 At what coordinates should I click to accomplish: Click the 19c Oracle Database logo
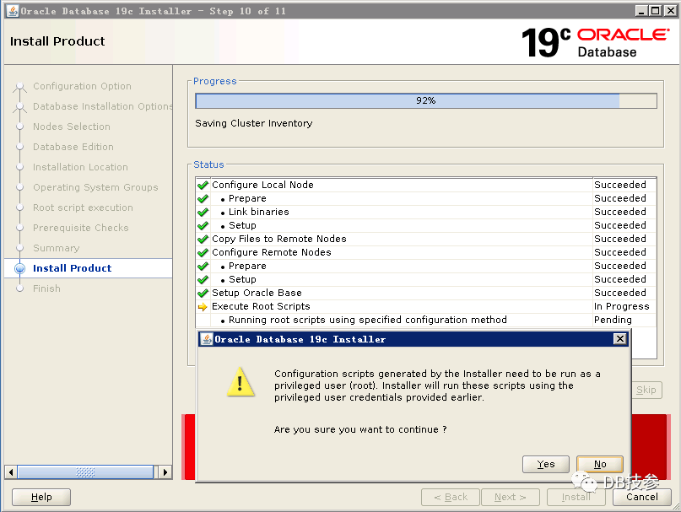tap(595, 42)
